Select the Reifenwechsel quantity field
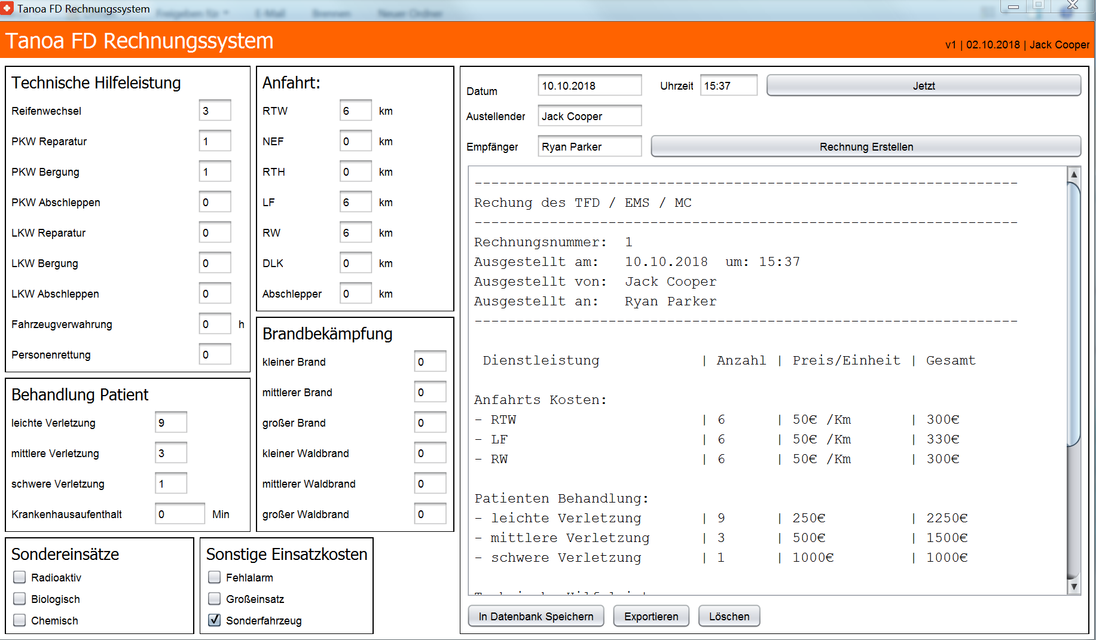 (x=215, y=111)
